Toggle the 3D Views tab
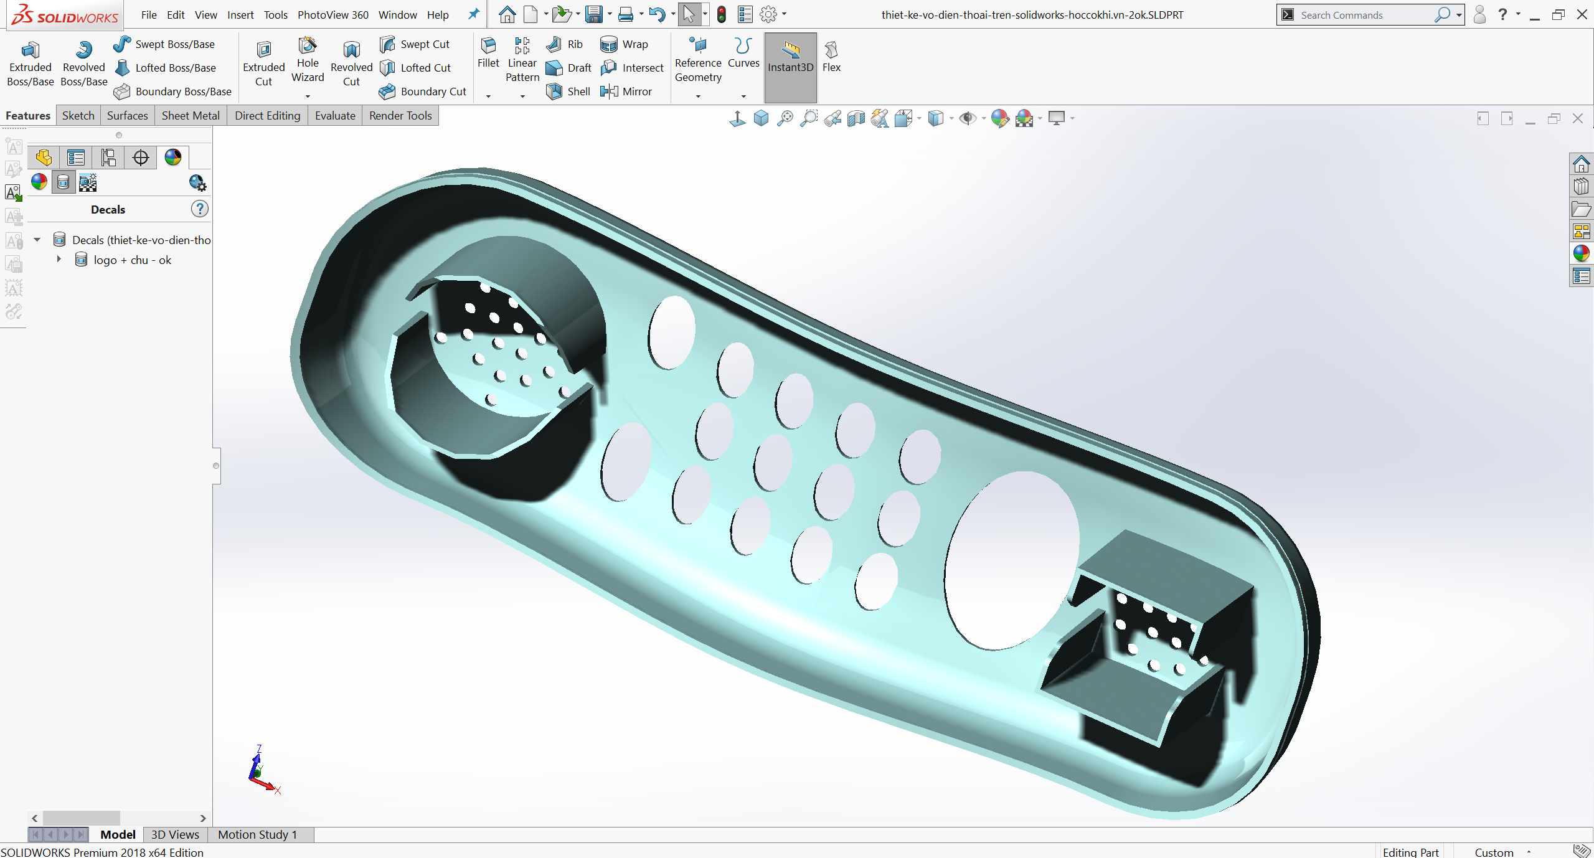The image size is (1594, 858). [x=172, y=834]
